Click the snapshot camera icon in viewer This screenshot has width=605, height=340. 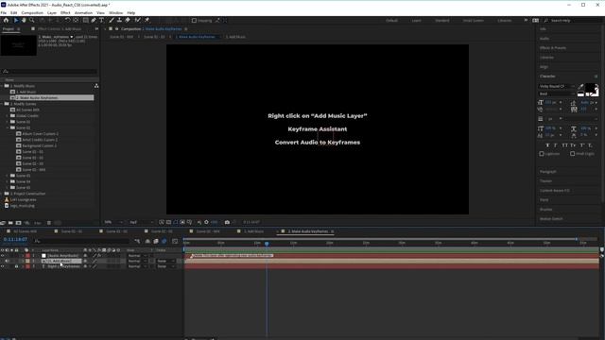pos(227,222)
